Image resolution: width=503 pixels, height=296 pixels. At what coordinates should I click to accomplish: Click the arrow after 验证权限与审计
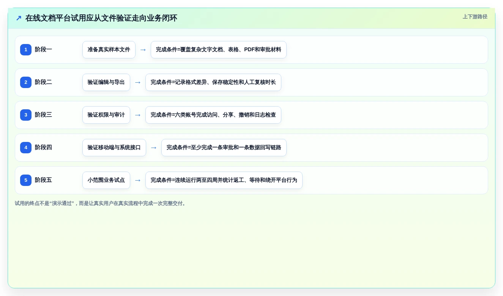click(x=138, y=115)
